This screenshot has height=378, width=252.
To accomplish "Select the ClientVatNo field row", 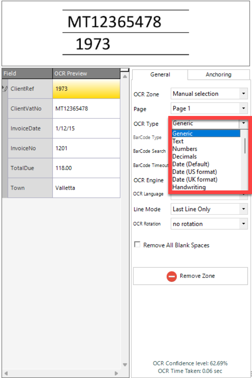I will tap(26, 109).
